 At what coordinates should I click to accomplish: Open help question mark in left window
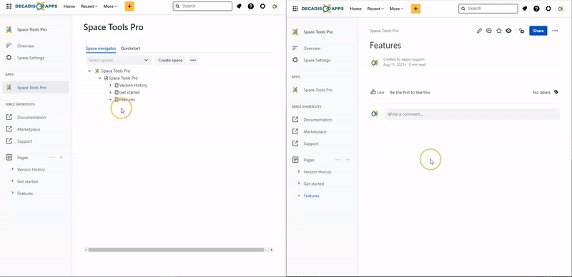(251, 6)
